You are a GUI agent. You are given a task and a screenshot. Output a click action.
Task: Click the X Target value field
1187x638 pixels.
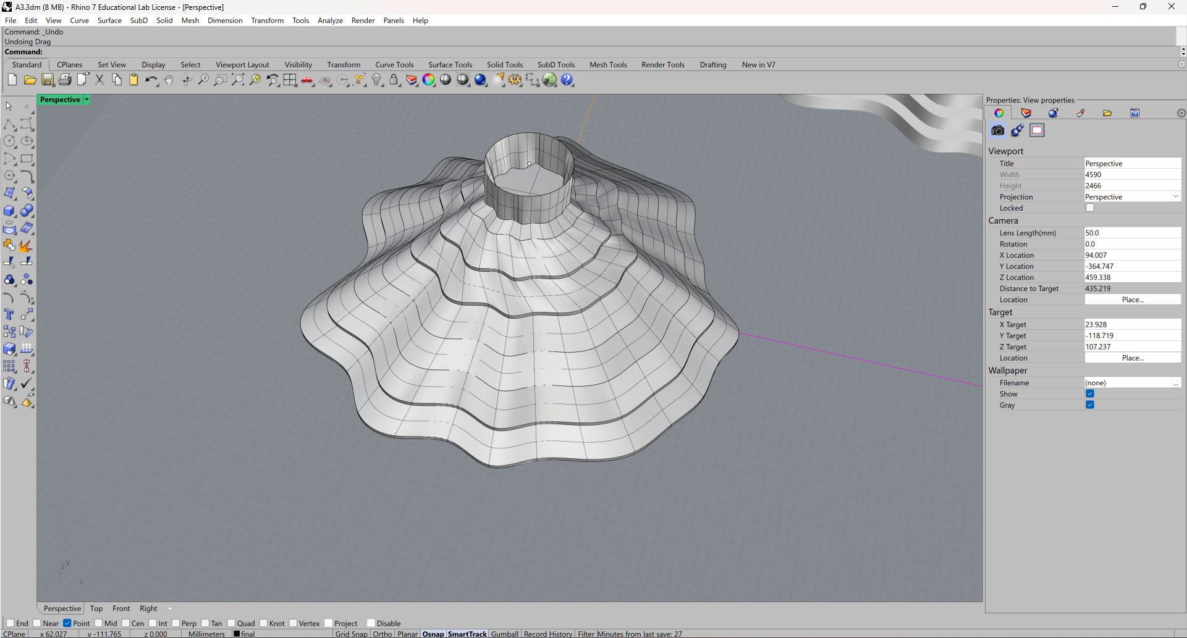[1133, 324]
